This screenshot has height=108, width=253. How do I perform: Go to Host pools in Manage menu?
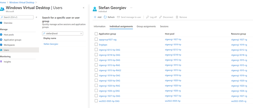(9, 35)
